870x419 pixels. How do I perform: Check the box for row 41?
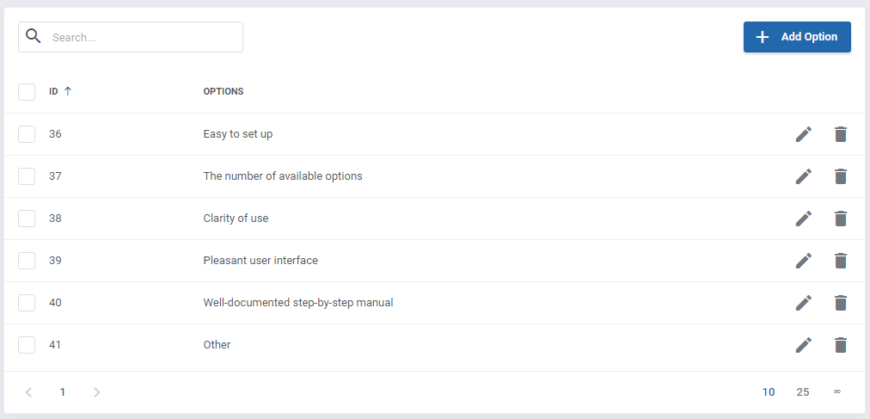point(27,345)
